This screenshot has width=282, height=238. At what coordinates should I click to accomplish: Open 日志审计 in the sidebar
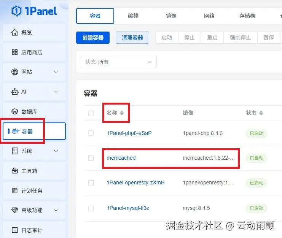pyautogui.click(x=34, y=230)
